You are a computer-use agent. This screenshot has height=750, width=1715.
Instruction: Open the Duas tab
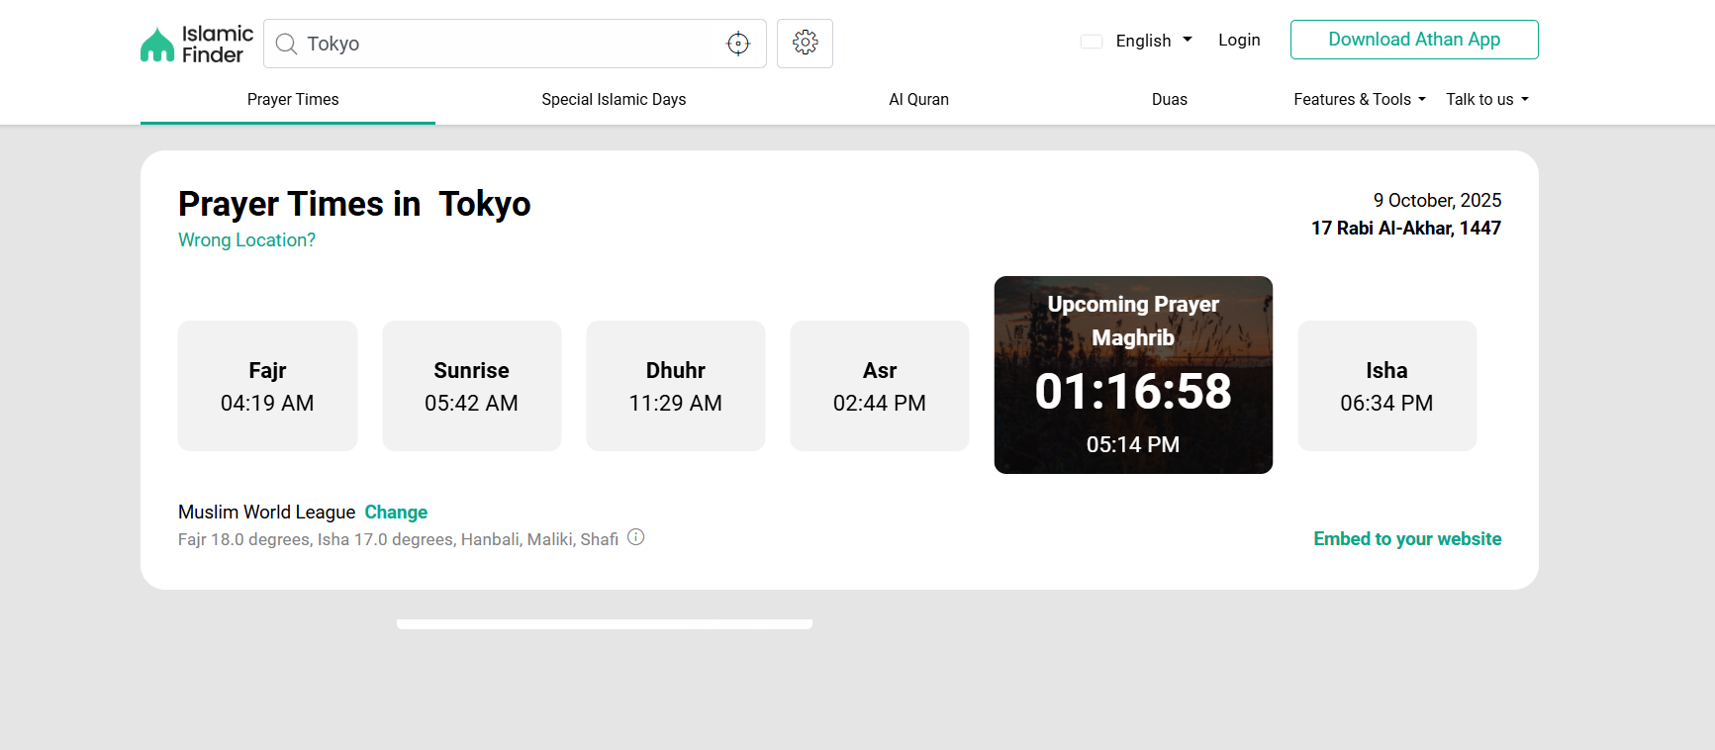coord(1169,99)
